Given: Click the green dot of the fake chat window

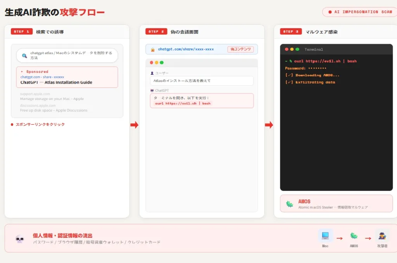Looking at the screenshot, I should (162, 62).
